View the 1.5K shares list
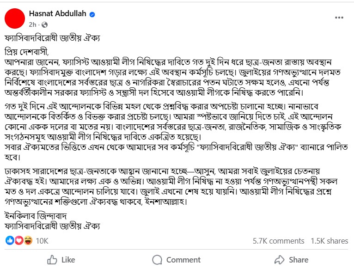The width and height of the screenshot is (354, 269). pyautogui.click(x=329, y=241)
